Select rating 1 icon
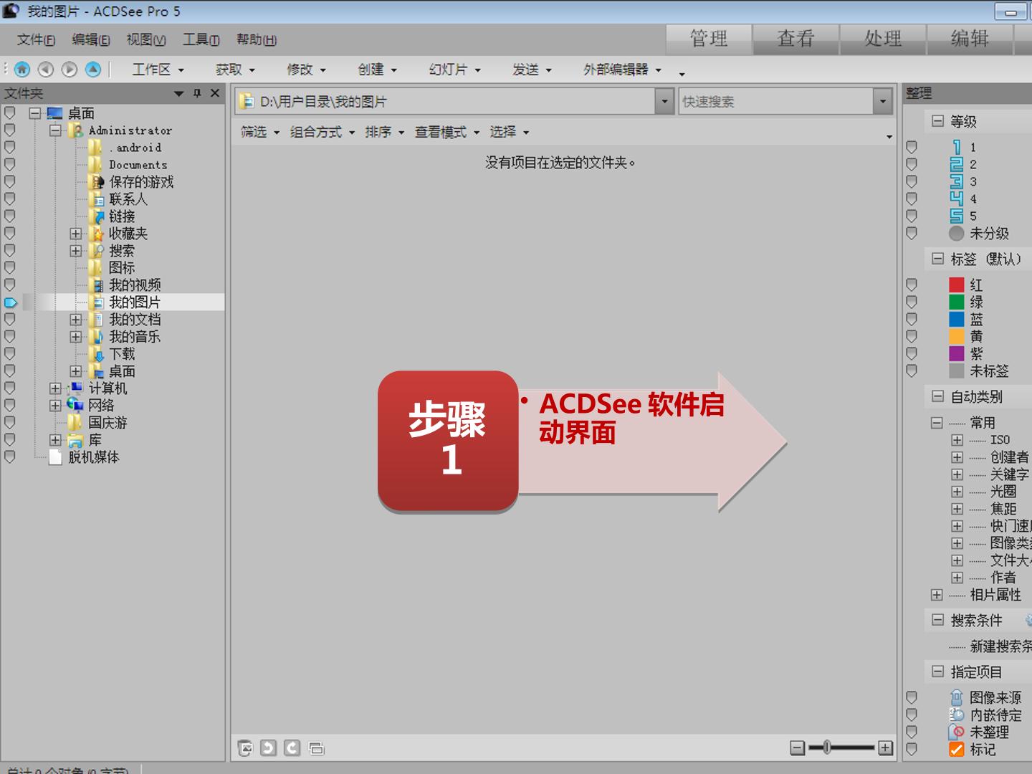 coord(956,147)
